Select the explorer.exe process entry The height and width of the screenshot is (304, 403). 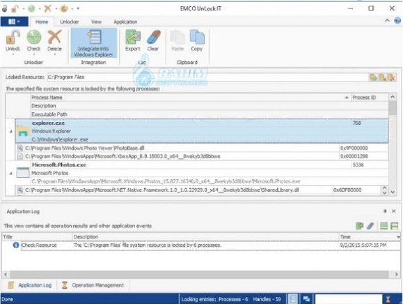pyautogui.click(x=202, y=131)
